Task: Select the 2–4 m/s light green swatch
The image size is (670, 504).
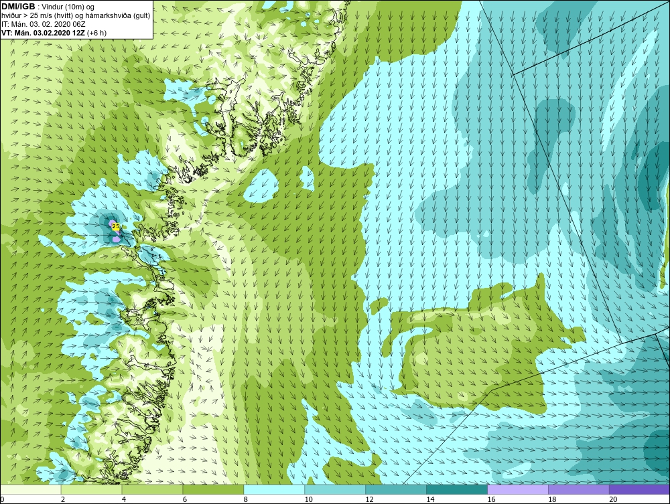Action: 91,489
